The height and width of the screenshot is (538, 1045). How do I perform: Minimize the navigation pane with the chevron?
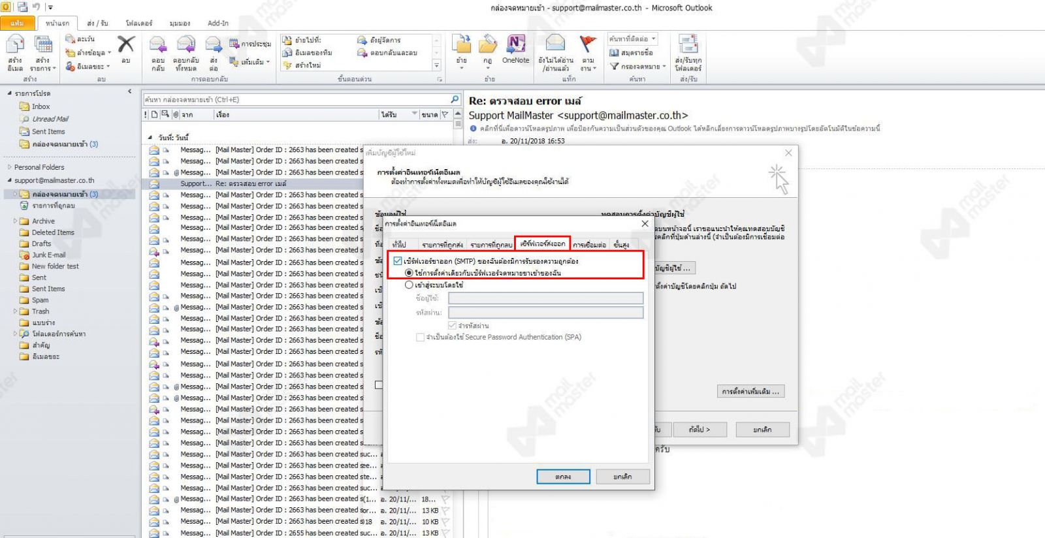pos(129,92)
